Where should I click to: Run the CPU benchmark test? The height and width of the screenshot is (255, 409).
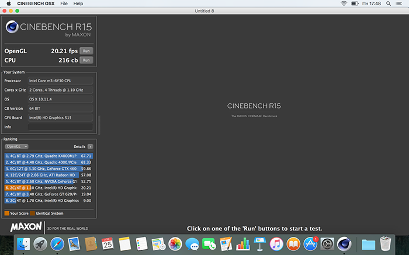tap(86, 60)
